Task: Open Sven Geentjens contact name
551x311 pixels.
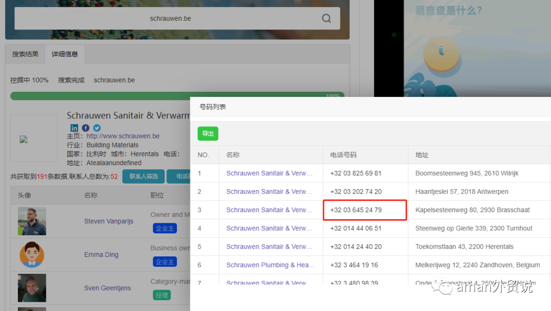Action: 107,288
